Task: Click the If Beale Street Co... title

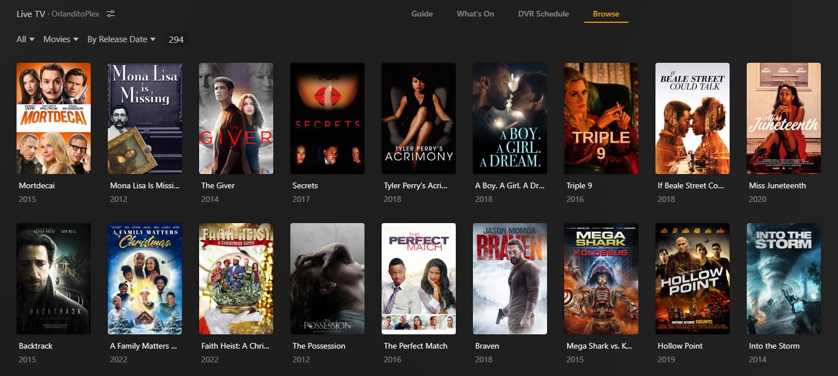Action: pos(691,185)
